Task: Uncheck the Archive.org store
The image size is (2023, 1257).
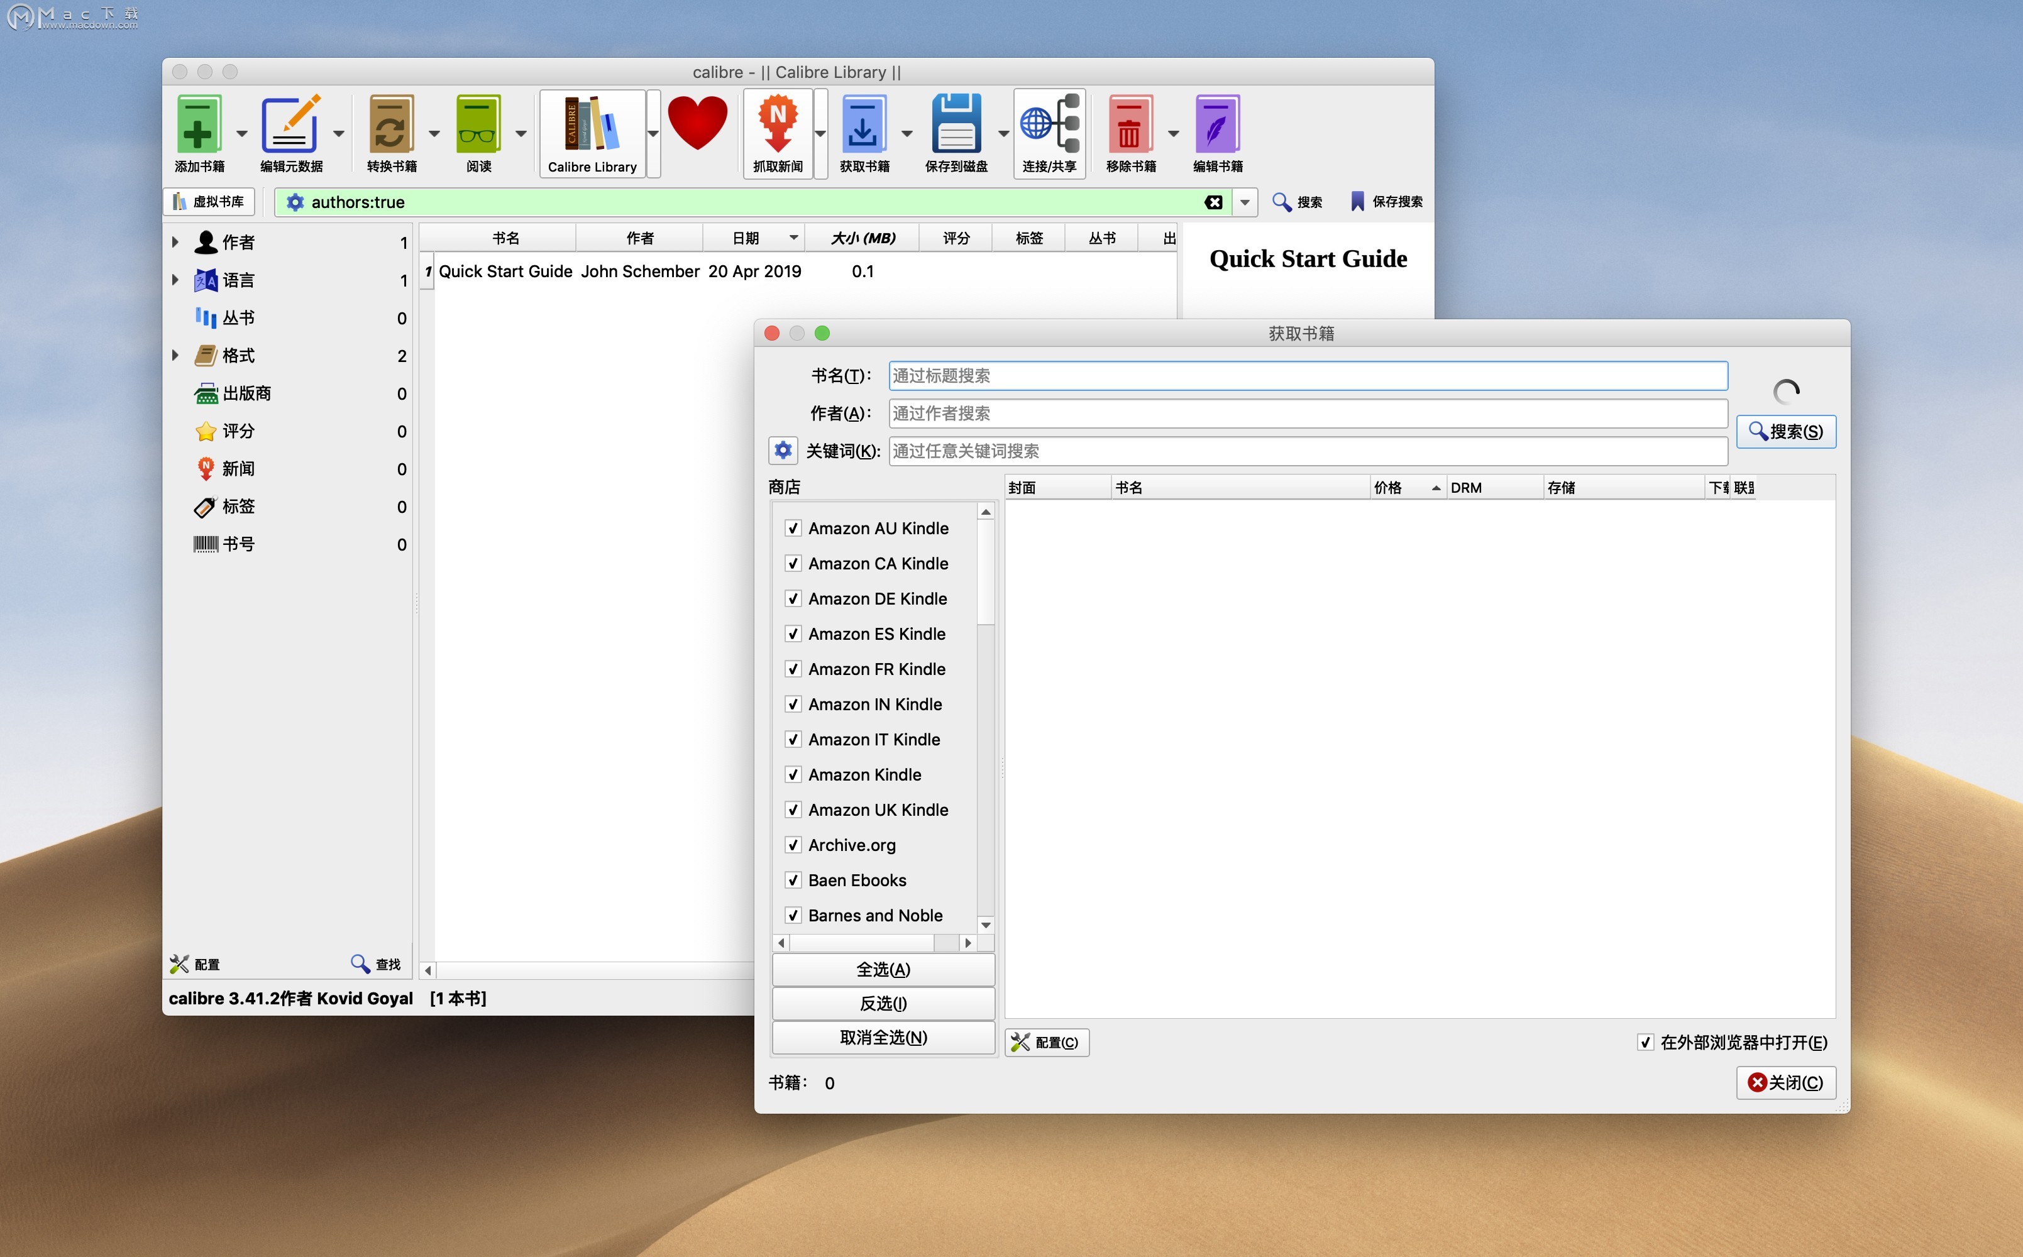Action: 792,845
